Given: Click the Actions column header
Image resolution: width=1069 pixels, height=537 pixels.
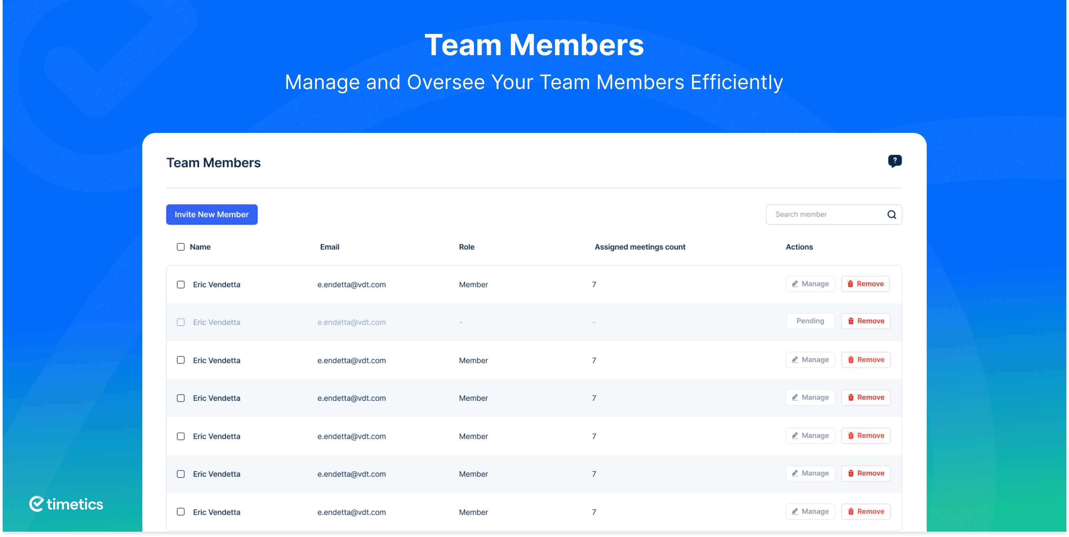Looking at the screenshot, I should point(799,247).
